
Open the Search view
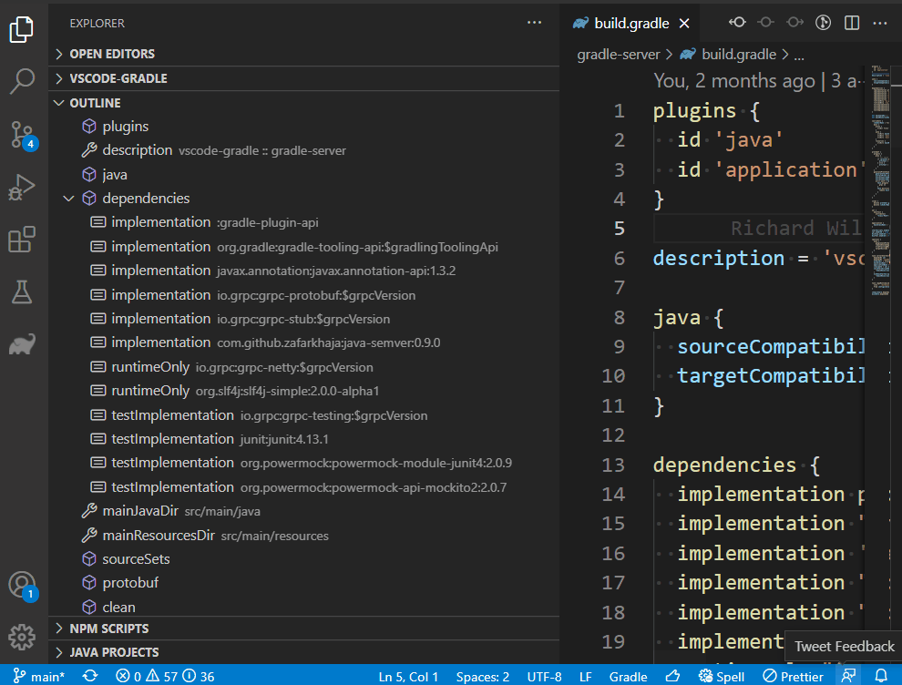click(x=22, y=81)
